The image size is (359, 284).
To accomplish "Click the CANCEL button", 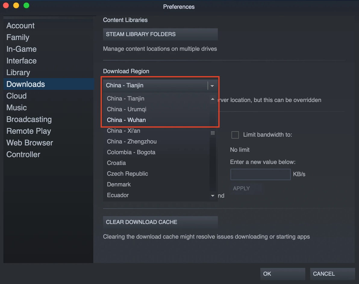I will point(332,274).
